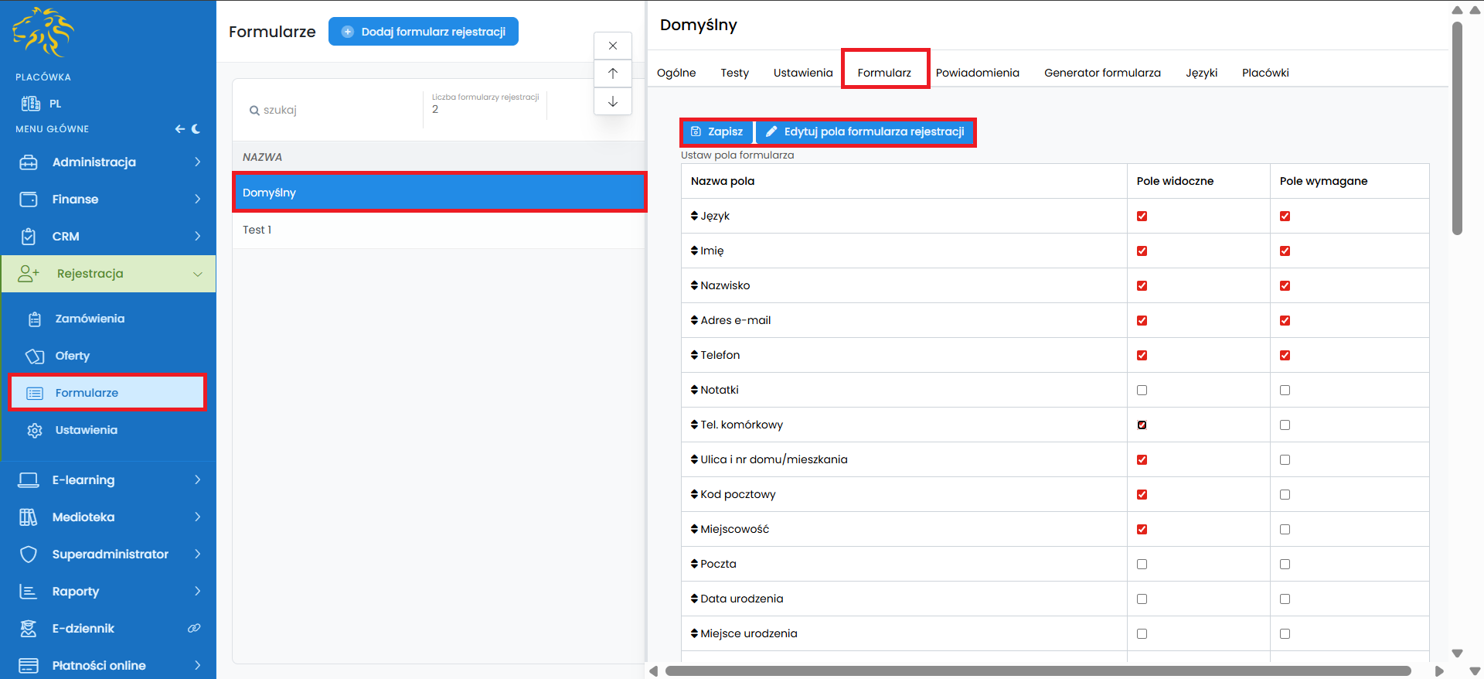Open the Generator formularza tab
The width and height of the screenshot is (1484, 679).
pyautogui.click(x=1102, y=73)
